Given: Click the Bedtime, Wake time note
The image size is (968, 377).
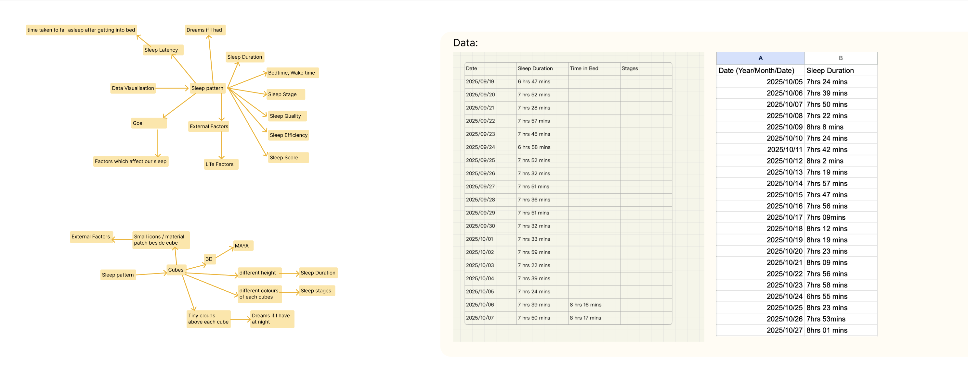Looking at the screenshot, I should [x=292, y=73].
